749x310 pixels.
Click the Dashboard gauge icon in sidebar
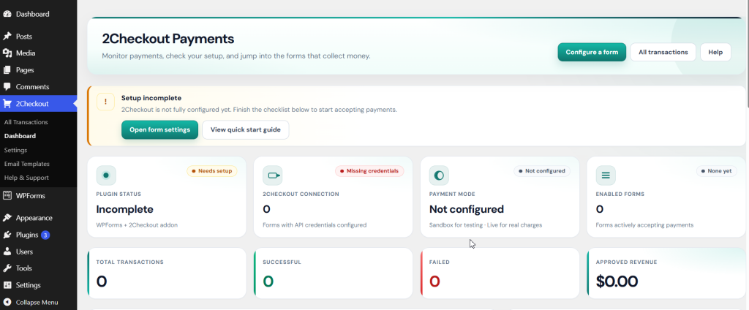pyautogui.click(x=7, y=14)
